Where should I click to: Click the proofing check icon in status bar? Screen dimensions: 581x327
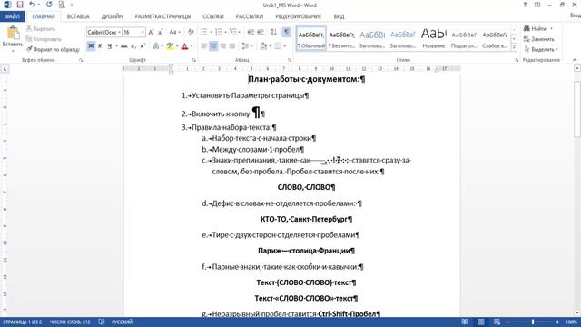click(x=102, y=322)
